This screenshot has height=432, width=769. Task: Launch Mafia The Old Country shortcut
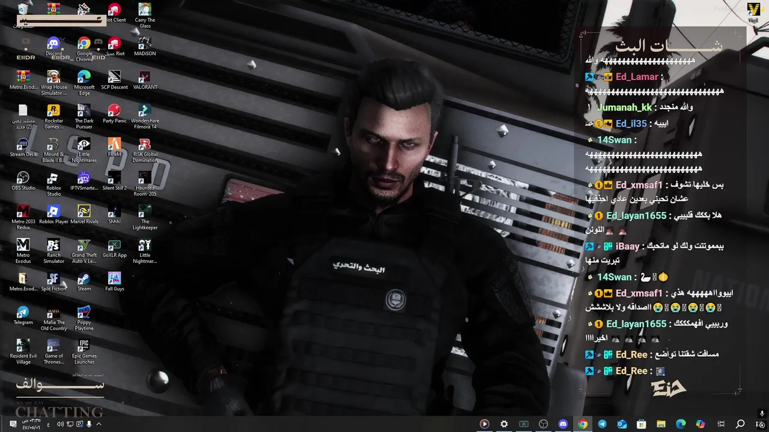coord(53,318)
